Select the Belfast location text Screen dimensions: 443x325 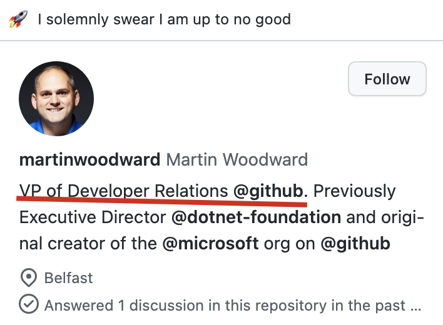[68, 278]
